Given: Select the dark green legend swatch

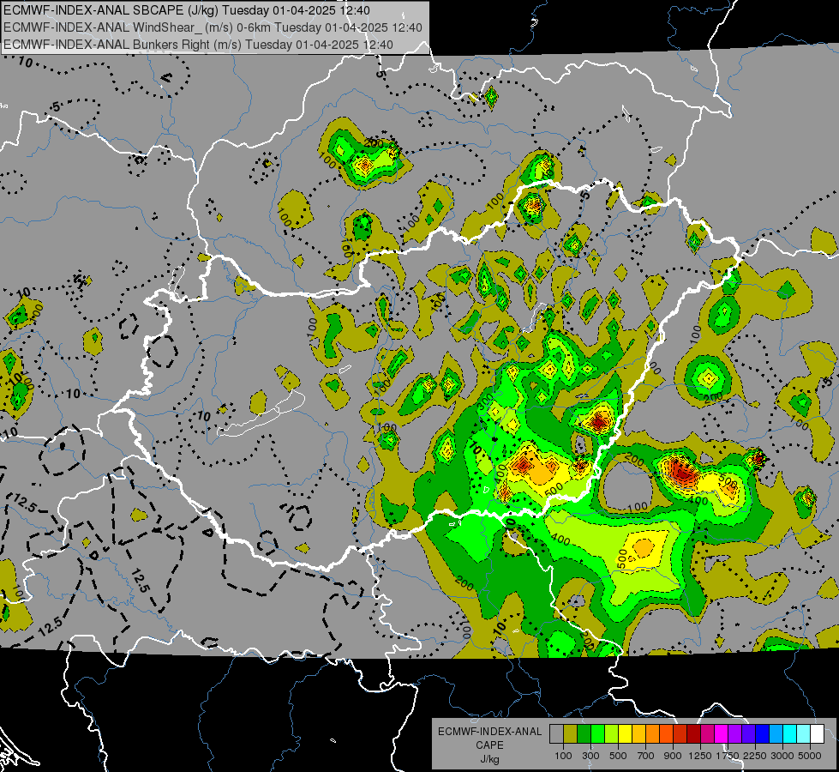Looking at the screenshot, I should [584, 734].
